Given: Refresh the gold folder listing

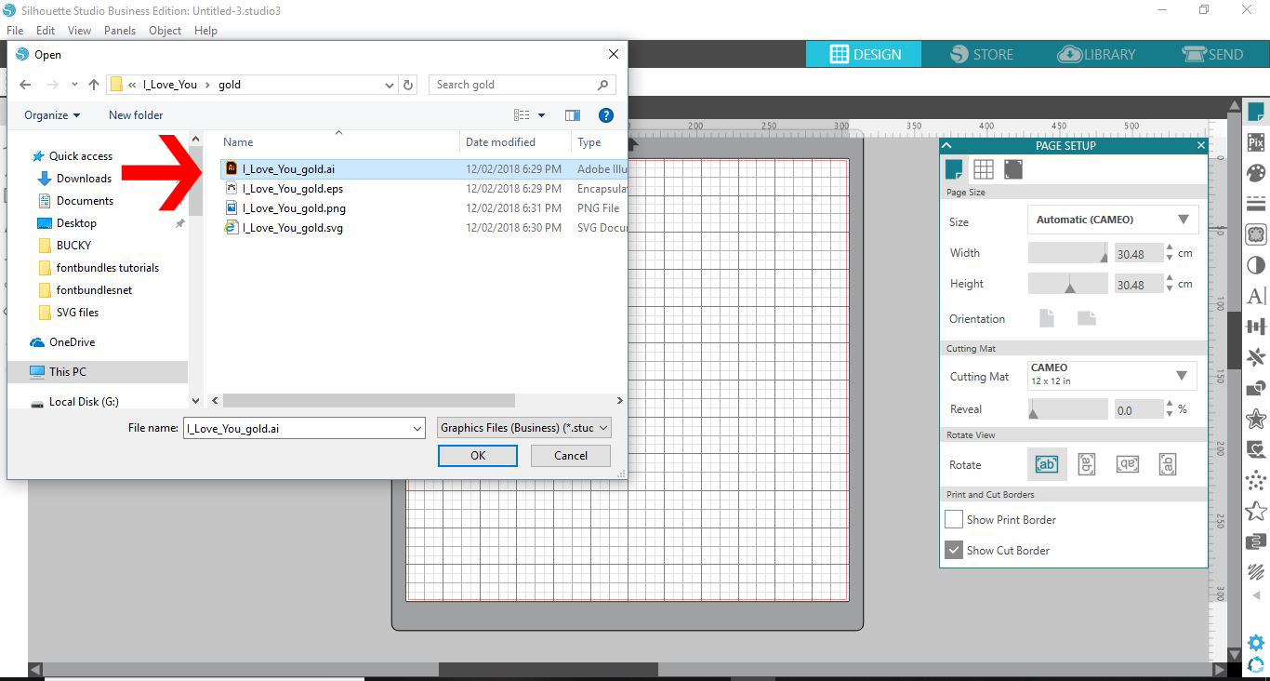Looking at the screenshot, I should pos(408,85).
